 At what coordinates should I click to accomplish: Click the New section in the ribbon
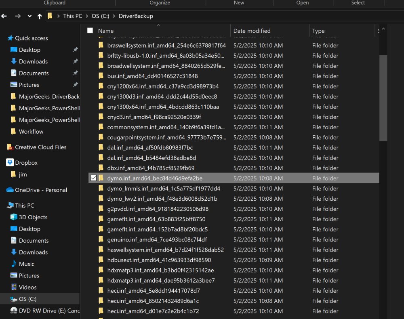(x=239, y=3)
